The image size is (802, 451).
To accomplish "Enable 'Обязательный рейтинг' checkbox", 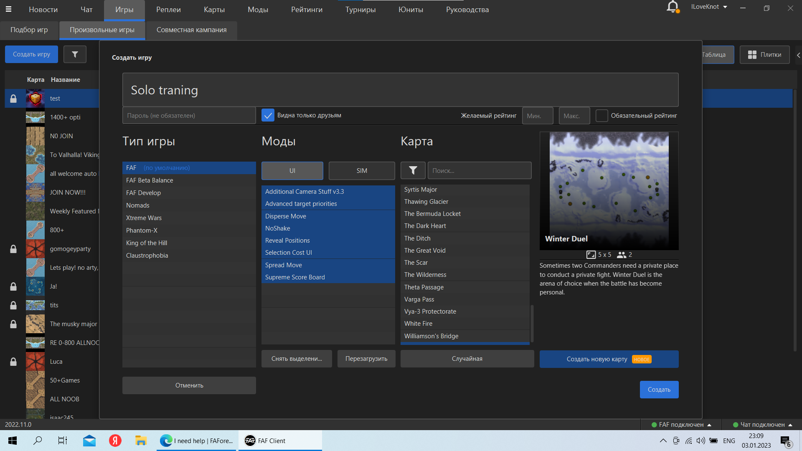I will tap(601, 116).
